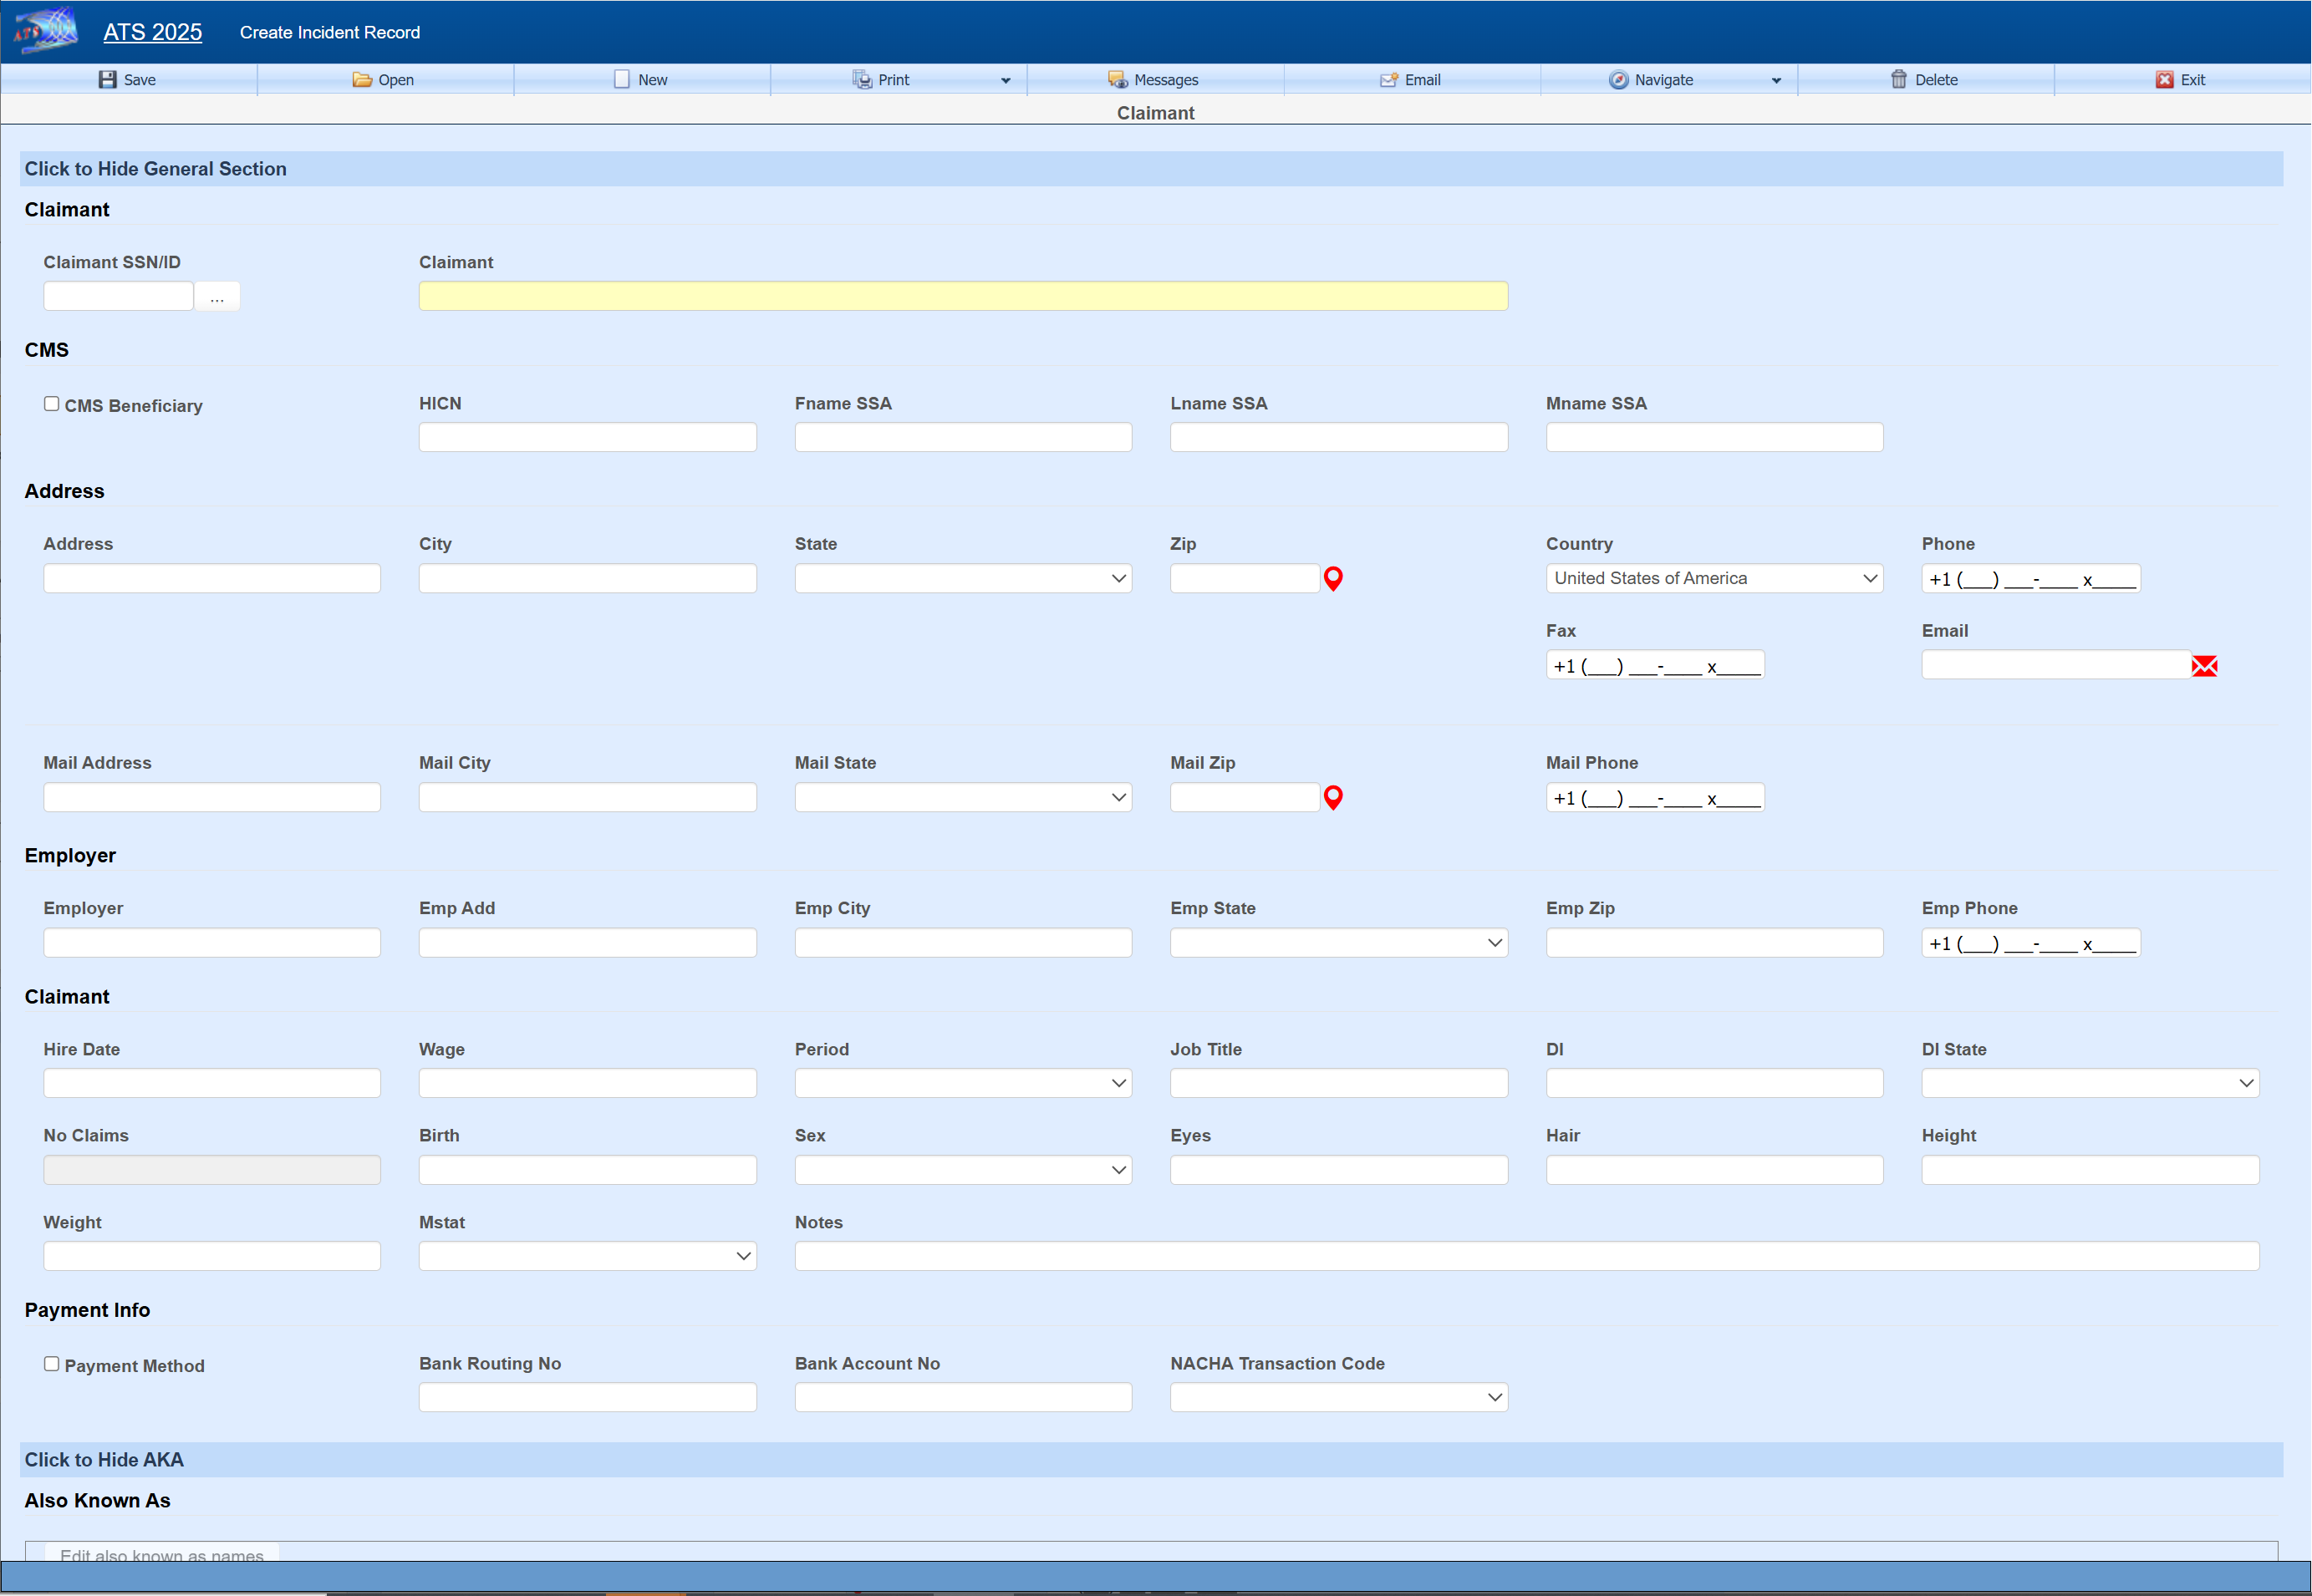Click the ATS 2025 link
Screen dimensions: 2312x1596
click(x=152, y=32)
